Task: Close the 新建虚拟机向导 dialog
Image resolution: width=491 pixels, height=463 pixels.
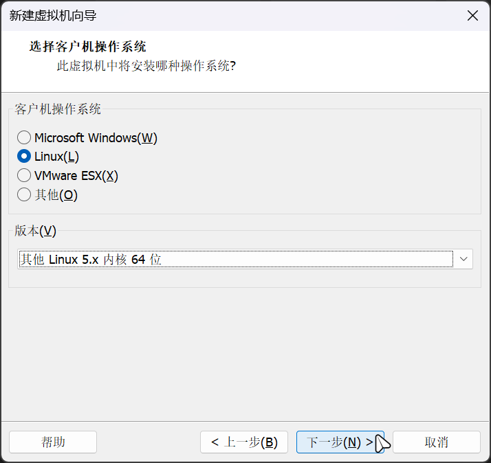Action: point(472,15)
